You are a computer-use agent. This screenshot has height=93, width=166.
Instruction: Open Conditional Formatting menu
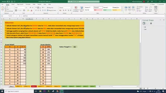(x=76, y=9)
